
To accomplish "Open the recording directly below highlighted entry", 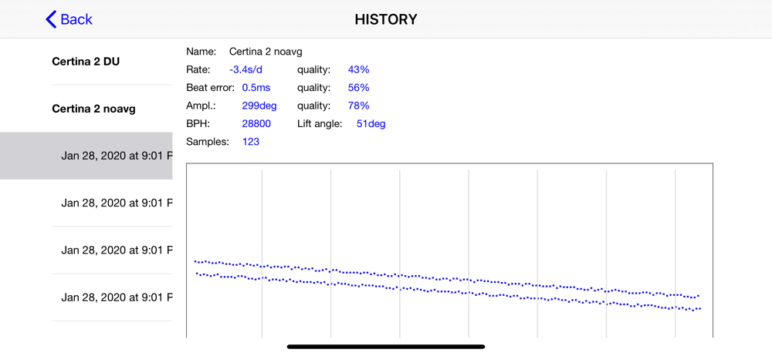I will (x=86, y=203).
